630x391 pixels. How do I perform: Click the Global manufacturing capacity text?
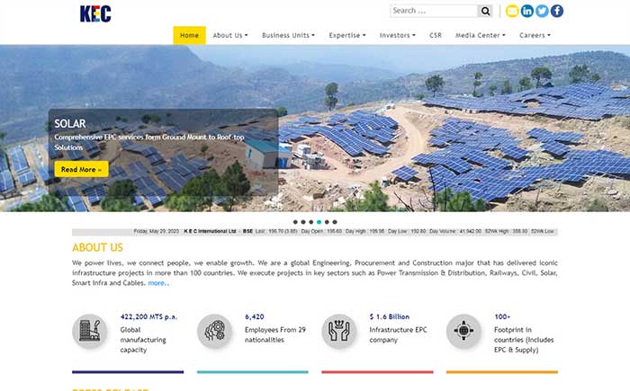[x=142, y=340]
